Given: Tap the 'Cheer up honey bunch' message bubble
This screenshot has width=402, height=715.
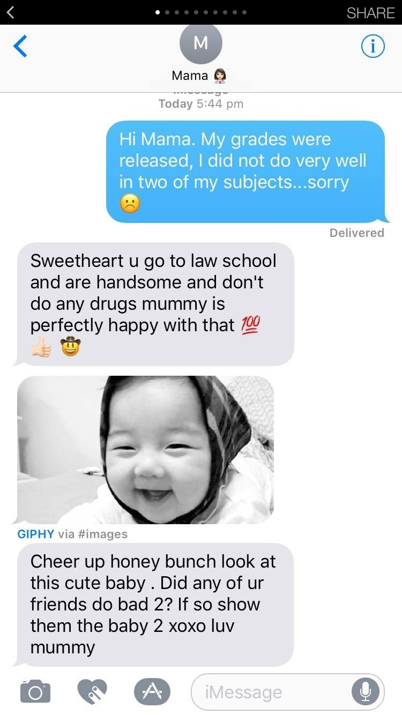Looking at the screenshot, I should click(x=155, y=605).
